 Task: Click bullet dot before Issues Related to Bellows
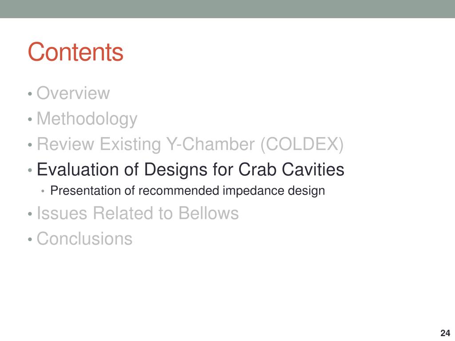click(x=30, y=214)
